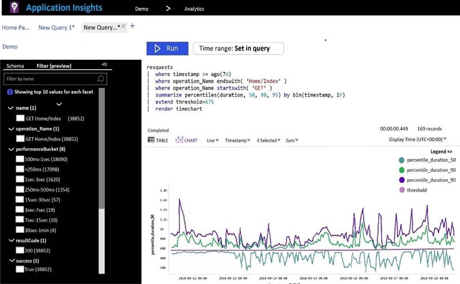Click the search icon in filter box
The width and height of the screenshot is (460, 284).
pyautogui.click(x=100, y=79)
